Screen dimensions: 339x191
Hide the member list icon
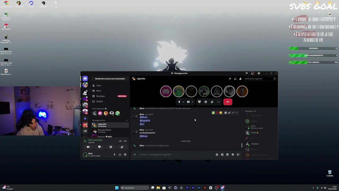point(240,79)
